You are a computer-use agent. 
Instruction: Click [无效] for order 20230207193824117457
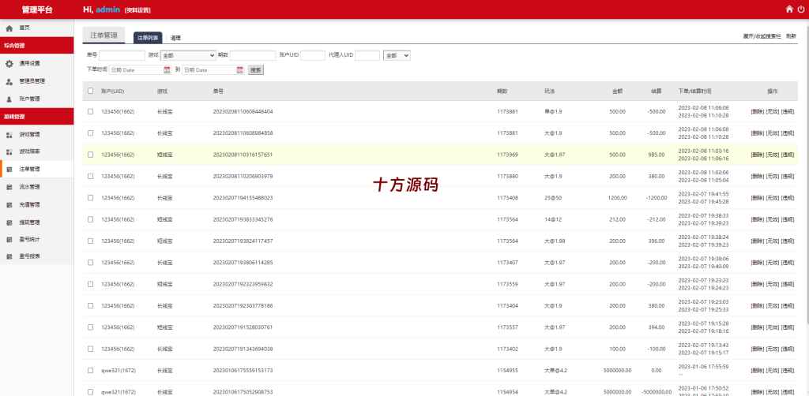[x=772, y=241]
